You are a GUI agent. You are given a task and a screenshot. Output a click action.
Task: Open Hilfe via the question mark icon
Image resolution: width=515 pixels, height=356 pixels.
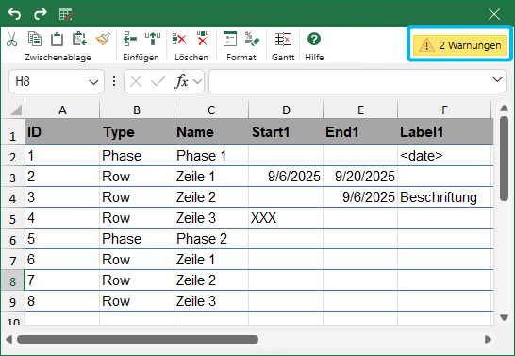314,39
